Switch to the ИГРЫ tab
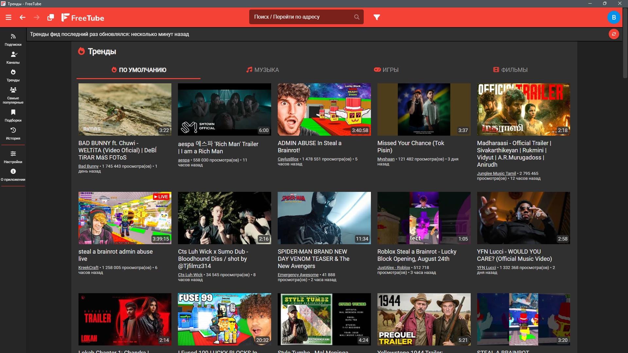The width and height of the screenshot is (628, 353). point(386,70)
